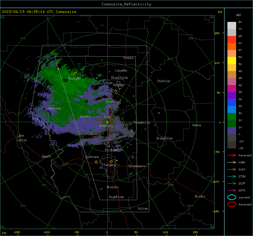Click the RockyMH label
This screenshot has width=253, height=236.
pos(74,79)
